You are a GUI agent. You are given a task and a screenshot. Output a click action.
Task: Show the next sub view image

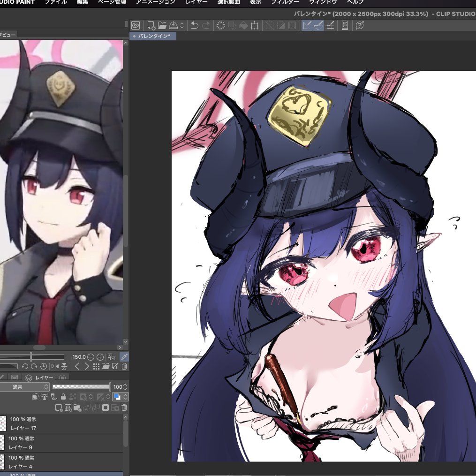(87, 366)
